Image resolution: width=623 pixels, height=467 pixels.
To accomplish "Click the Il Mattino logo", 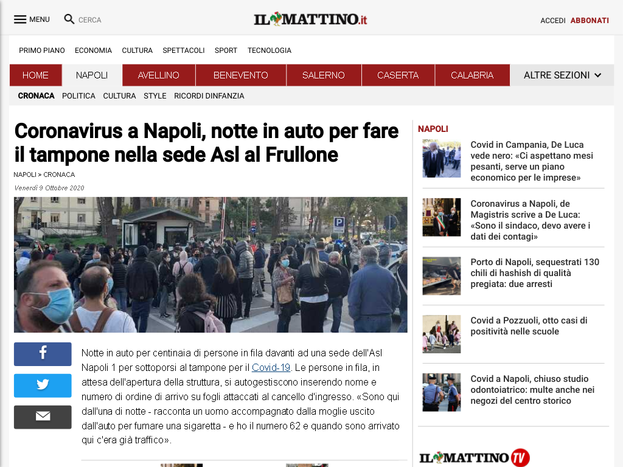I will [x=310, y=19].
